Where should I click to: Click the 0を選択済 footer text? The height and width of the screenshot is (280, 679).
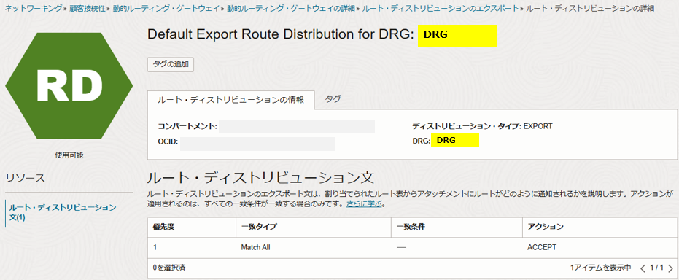tap(169, 268)
